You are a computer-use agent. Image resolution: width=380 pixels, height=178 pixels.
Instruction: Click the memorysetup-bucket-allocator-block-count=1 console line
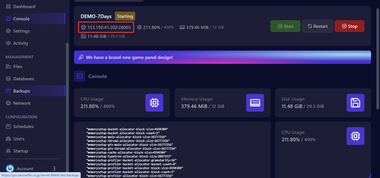[123, 133]
